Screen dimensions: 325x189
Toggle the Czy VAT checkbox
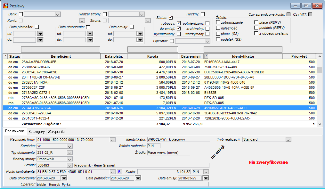[x=310, y=14]
